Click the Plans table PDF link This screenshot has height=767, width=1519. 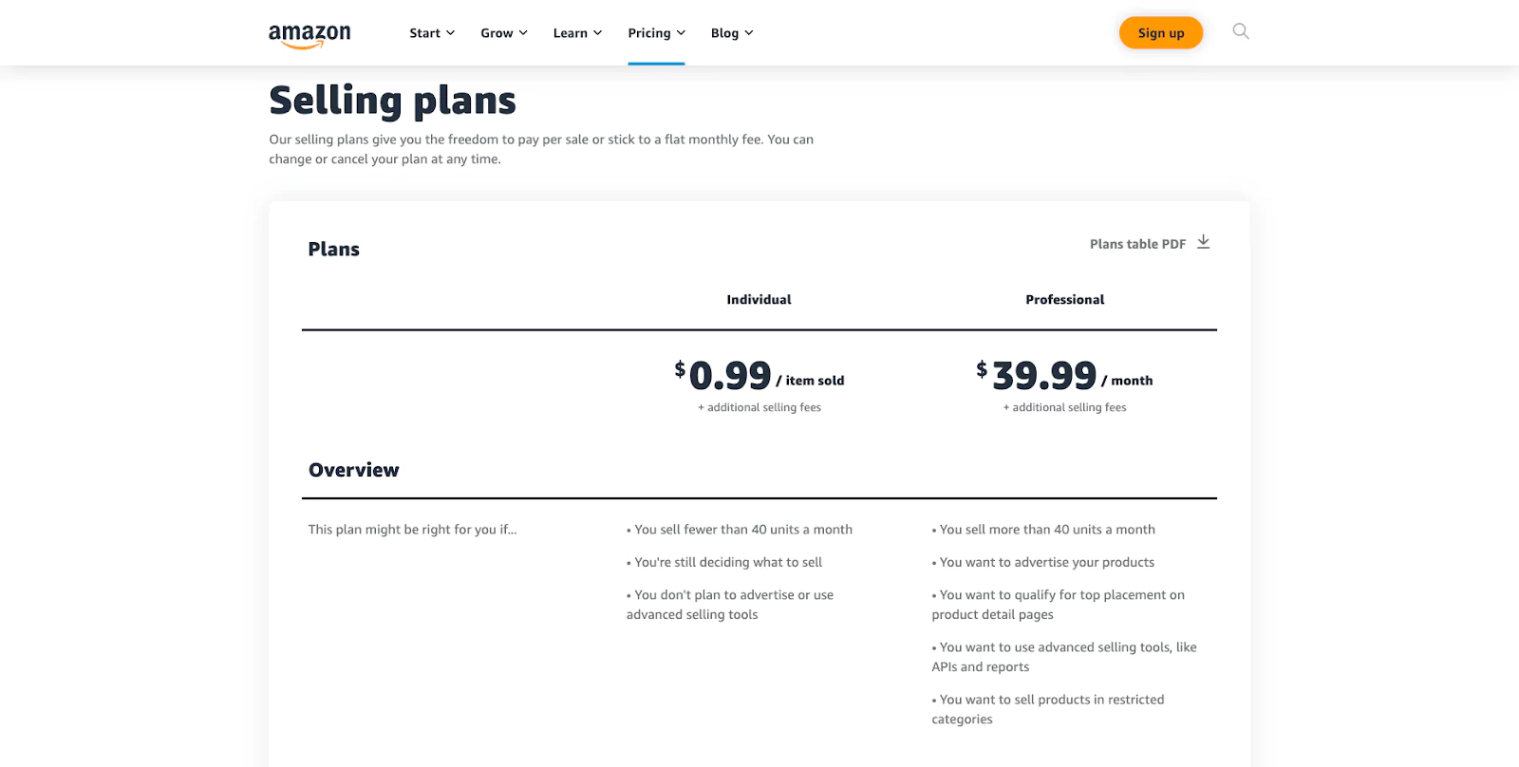[x=1136, y=243]
